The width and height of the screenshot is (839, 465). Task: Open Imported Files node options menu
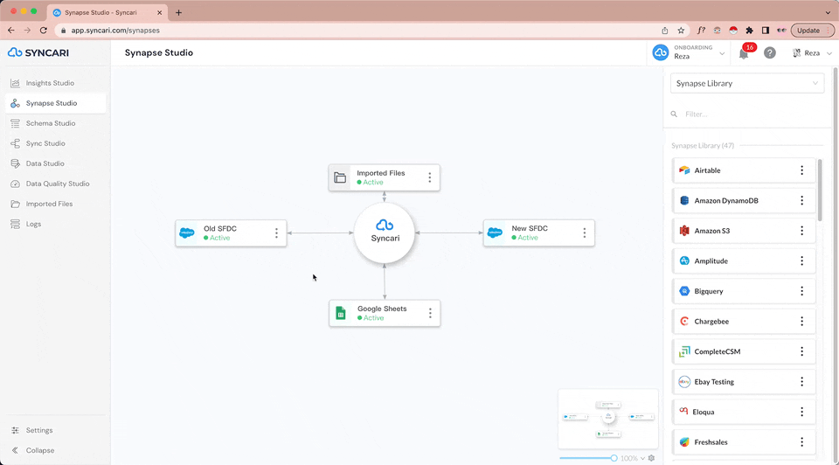pos(430,177)
